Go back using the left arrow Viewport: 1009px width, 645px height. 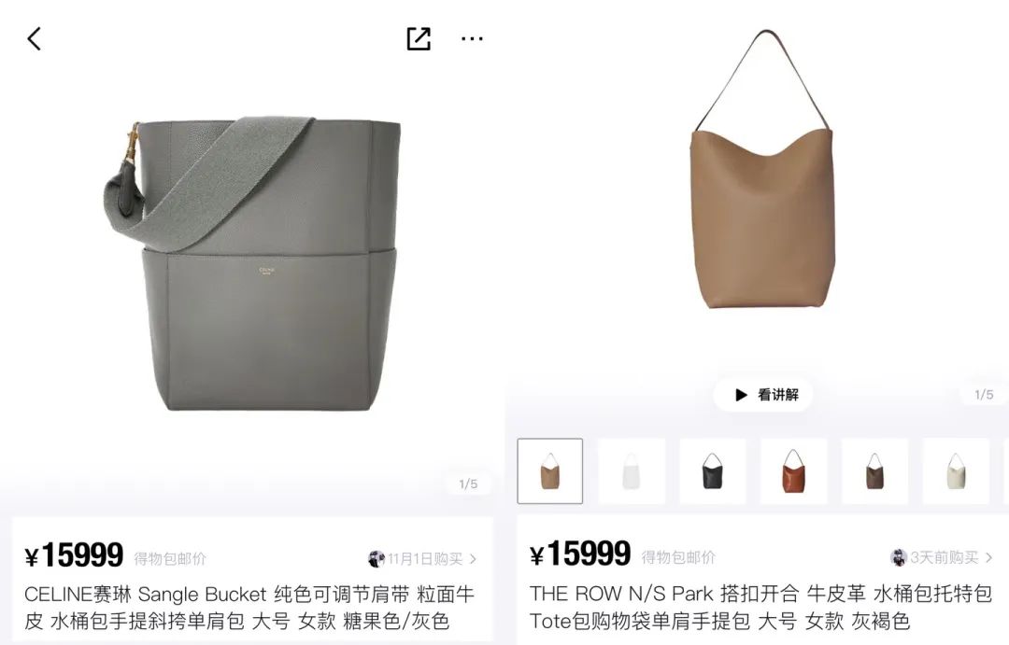35,38
